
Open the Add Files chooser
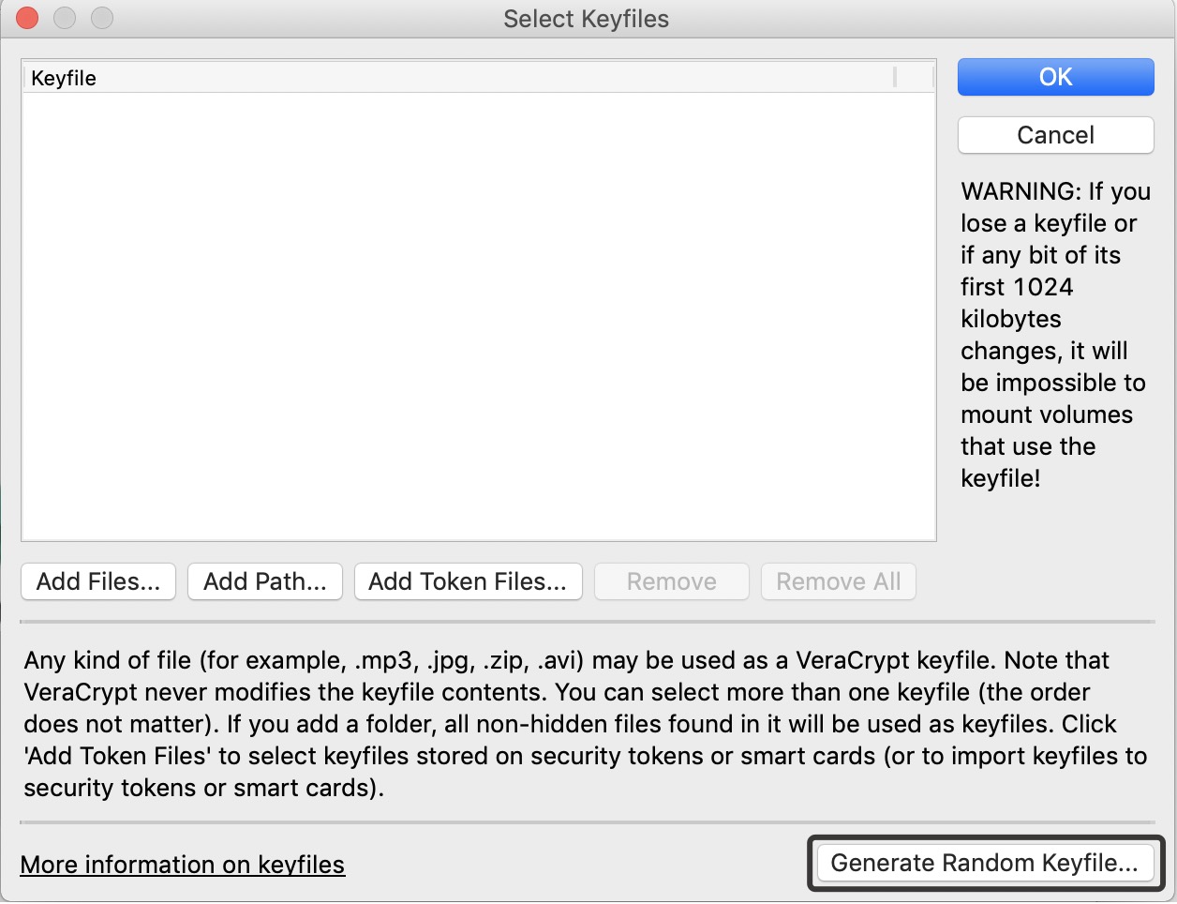pos(98,581)
